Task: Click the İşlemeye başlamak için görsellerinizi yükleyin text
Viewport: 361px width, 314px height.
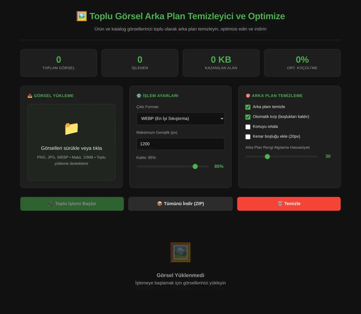Action: coord(180,283)
